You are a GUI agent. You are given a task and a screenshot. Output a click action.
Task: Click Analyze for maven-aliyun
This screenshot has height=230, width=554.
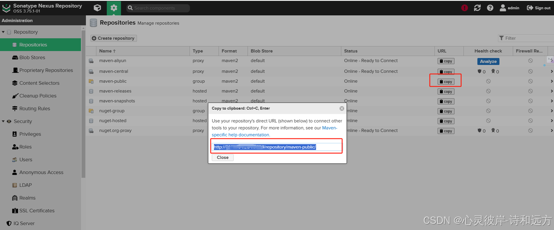point(488,62)
